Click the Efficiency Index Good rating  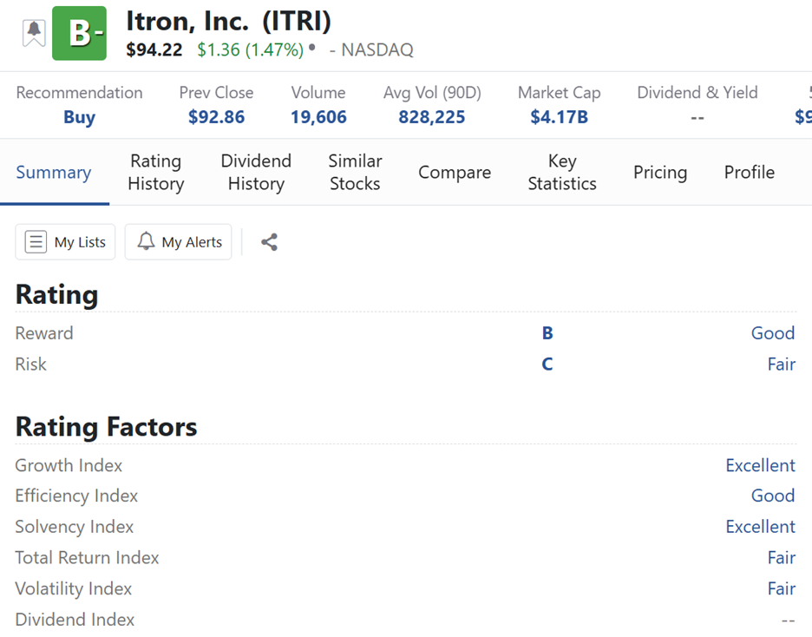(x=773, y=496)
